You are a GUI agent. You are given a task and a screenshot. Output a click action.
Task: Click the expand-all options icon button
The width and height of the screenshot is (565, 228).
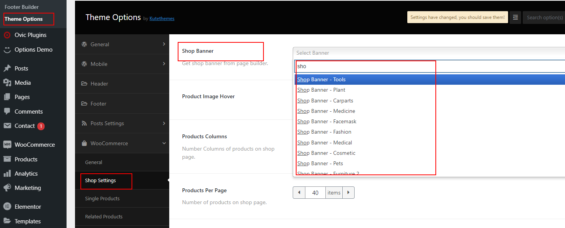[x=515, y=17]
